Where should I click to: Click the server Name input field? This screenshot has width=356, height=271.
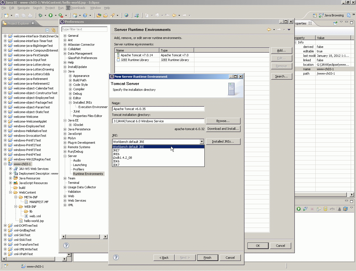(158, 109)
